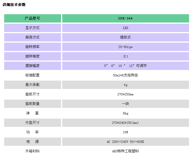Select the 18W power value
This screenshot has width=192, height=155.
tap(125, 132)
